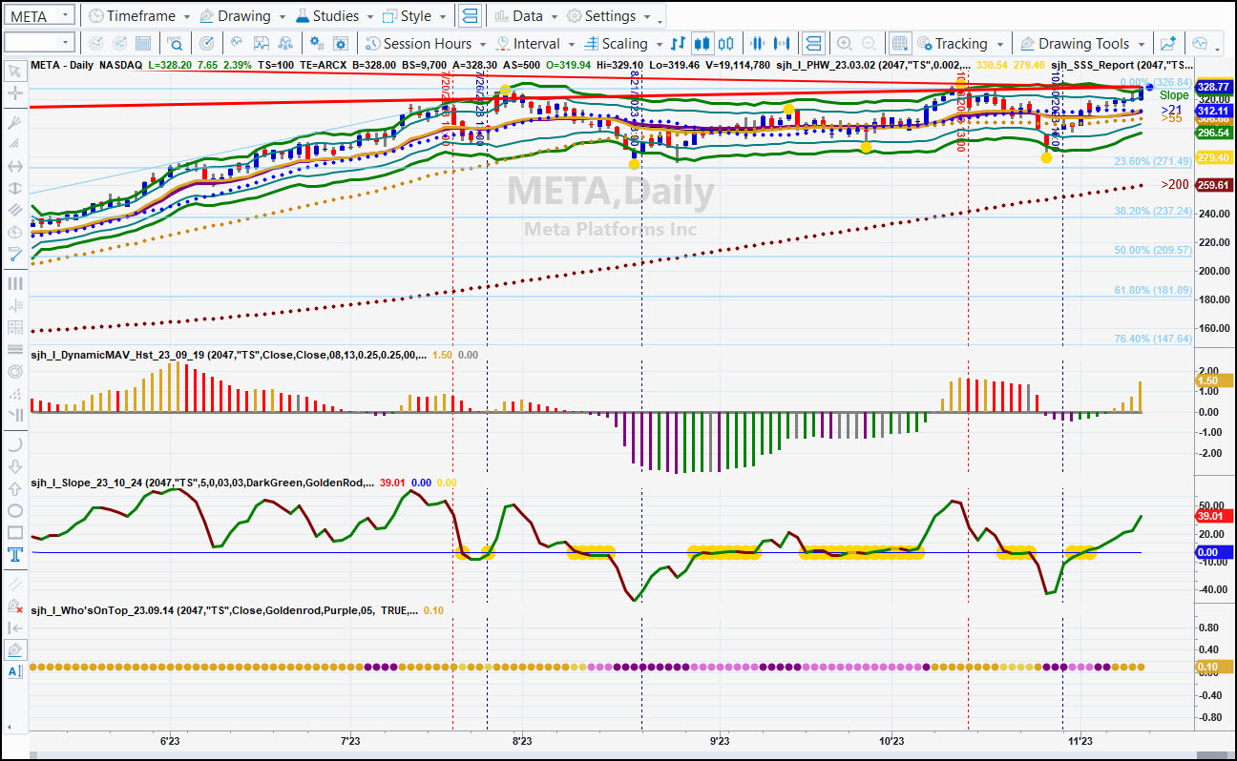
Task: Toggle the dotted grid data window icon
Action: tap(900, 43)
